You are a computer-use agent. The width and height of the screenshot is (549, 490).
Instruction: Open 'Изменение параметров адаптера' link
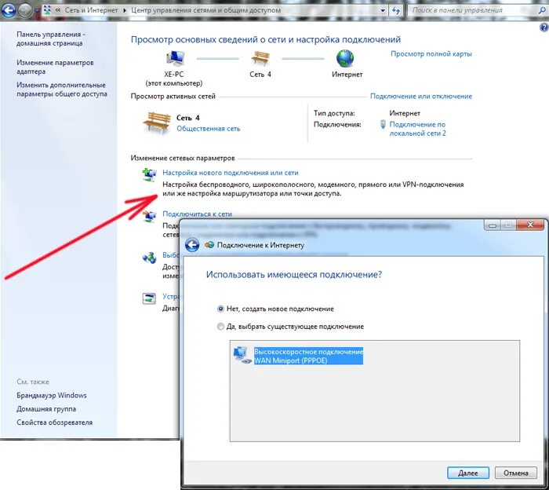[55, 67]
